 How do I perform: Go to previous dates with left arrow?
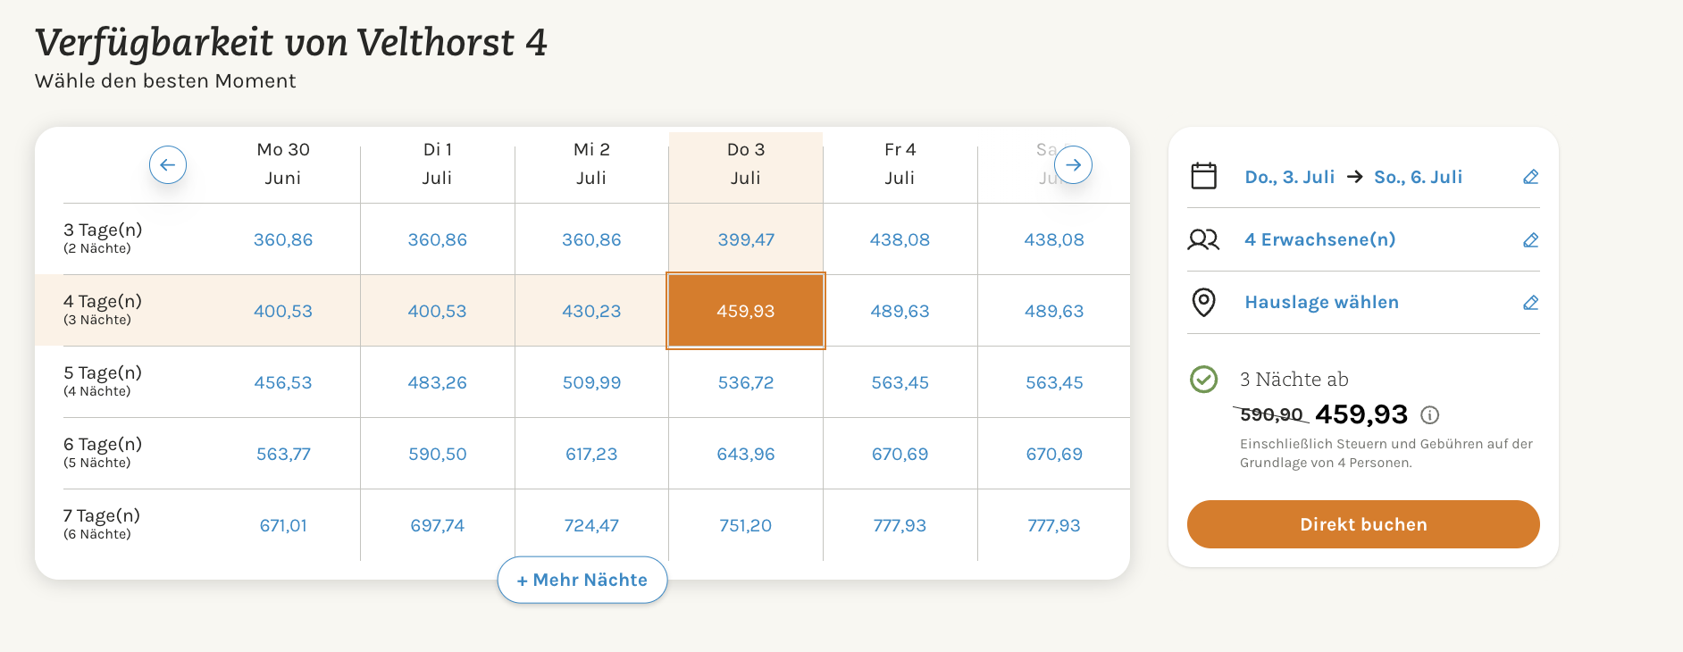(167, 165)
